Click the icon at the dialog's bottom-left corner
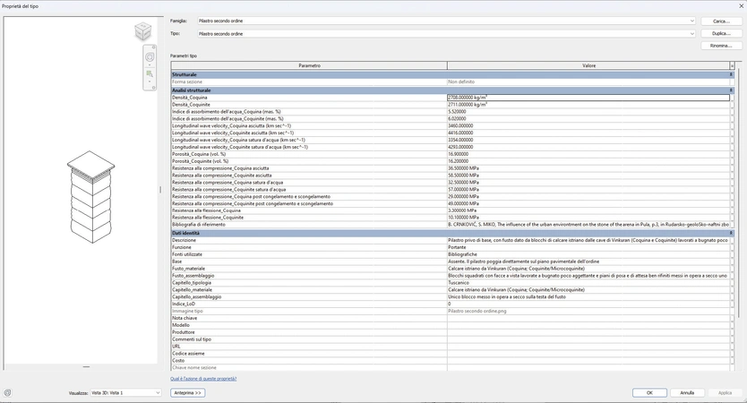The image size is (747, 403). (7, 393)
